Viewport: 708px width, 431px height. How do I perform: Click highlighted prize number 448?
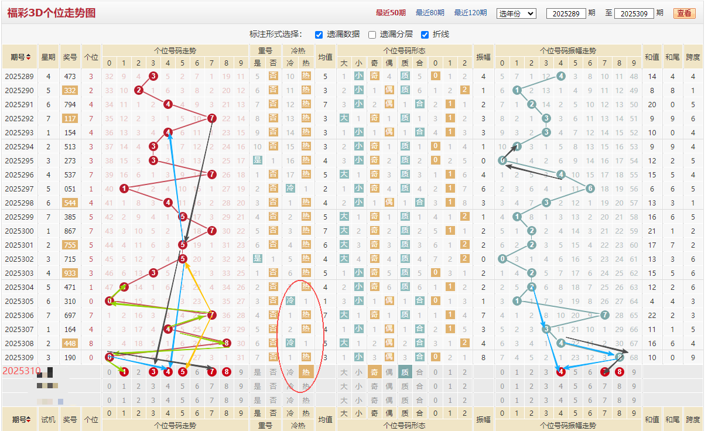[70, 343]
